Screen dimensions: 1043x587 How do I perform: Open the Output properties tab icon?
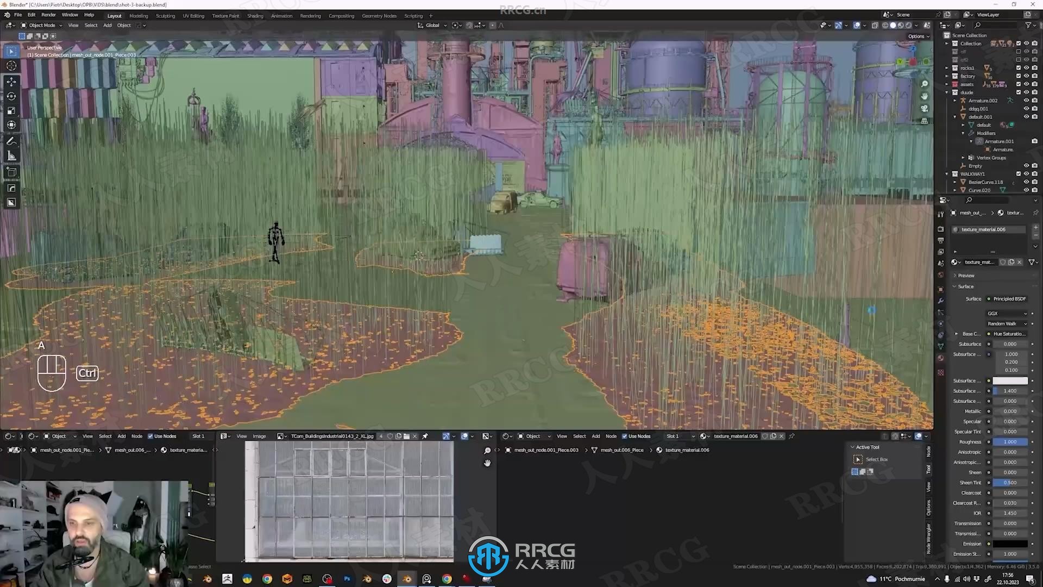[x=941, y=240]
